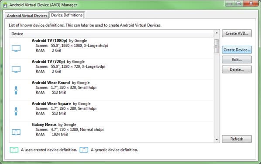Refresh the device definitions list
Image resolution: width=261 pixels, height=164 pixels.
(x=237, y=139)
